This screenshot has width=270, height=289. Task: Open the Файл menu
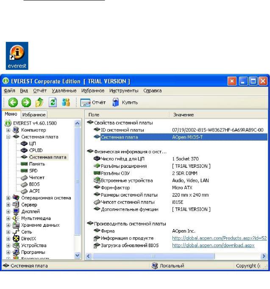[9, 91]
